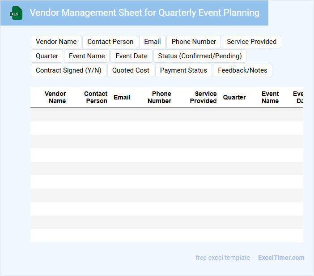Open the ExcelTimer.com link
This screenshot has width=314, height=276.
(x=281, y=258)
